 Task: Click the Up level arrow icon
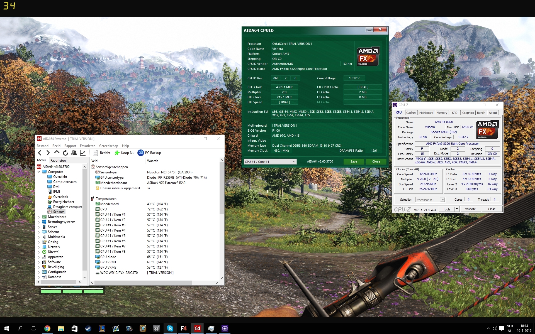pyautogui.click(x=57, y=153)
